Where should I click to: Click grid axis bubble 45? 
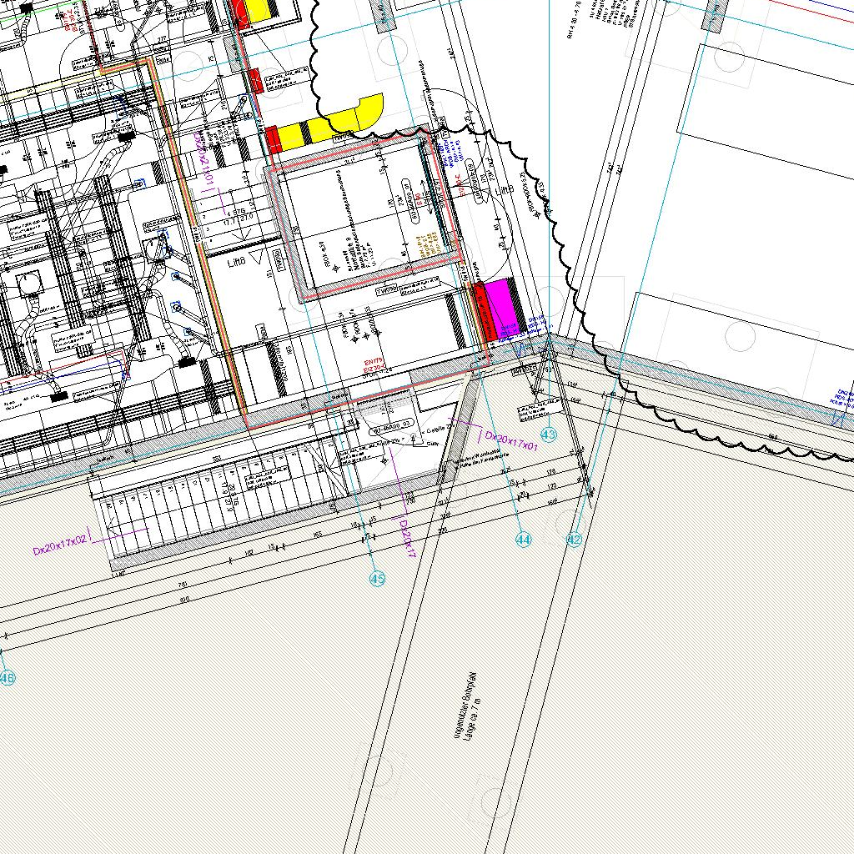tap(377, 578)
